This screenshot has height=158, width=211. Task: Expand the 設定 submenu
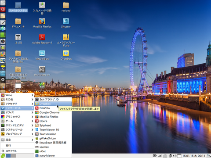click(x=17, y=140)
